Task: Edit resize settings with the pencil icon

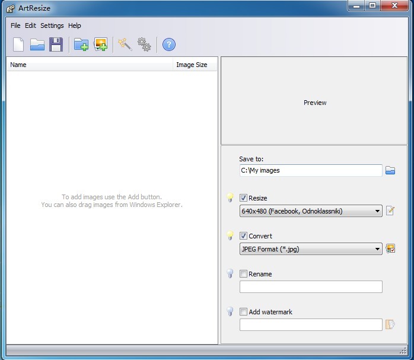Action: 390,211
